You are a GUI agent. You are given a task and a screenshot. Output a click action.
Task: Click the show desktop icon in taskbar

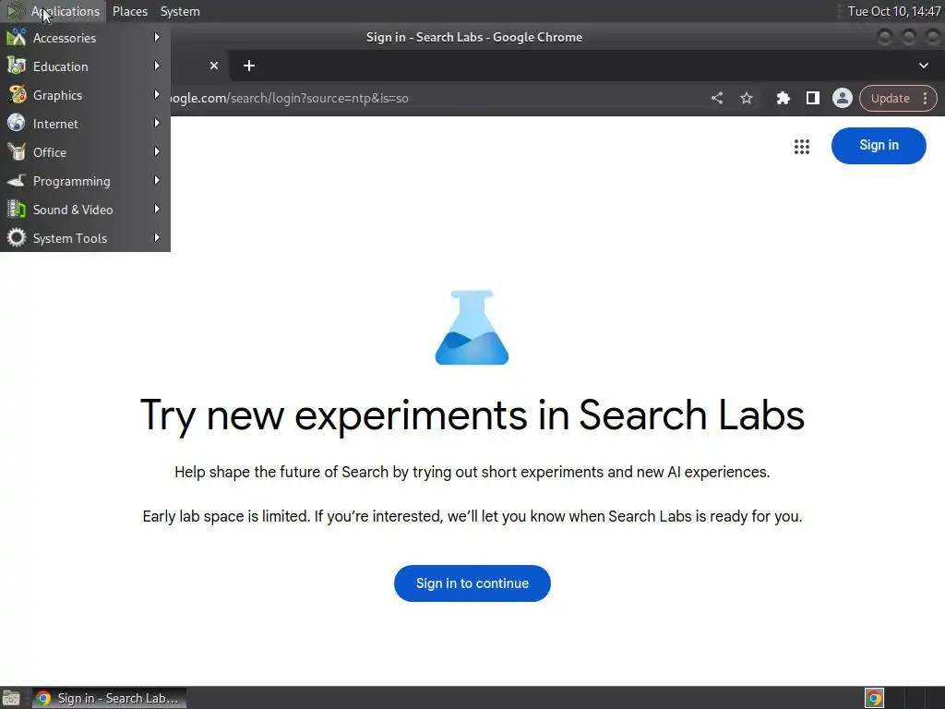(11, 698)
